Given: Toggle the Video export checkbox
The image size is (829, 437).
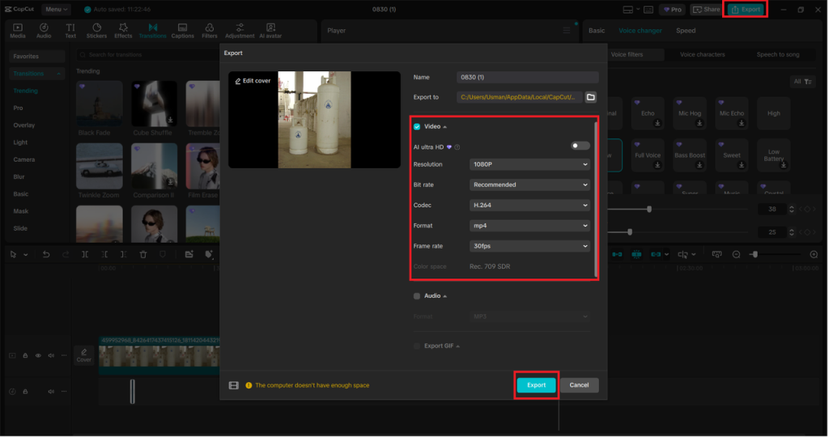Looking at the screenshot, I should point(417,127).
